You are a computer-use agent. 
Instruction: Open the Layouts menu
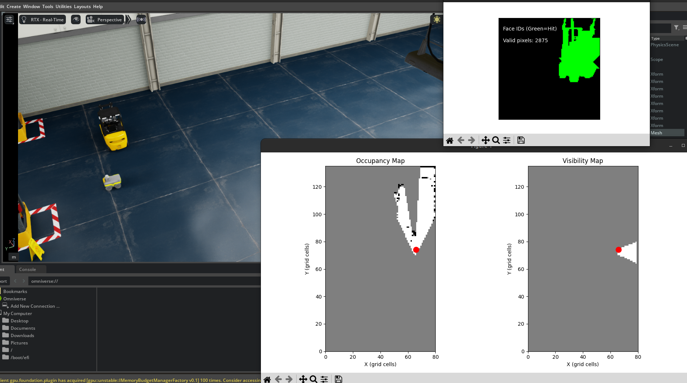82,7
